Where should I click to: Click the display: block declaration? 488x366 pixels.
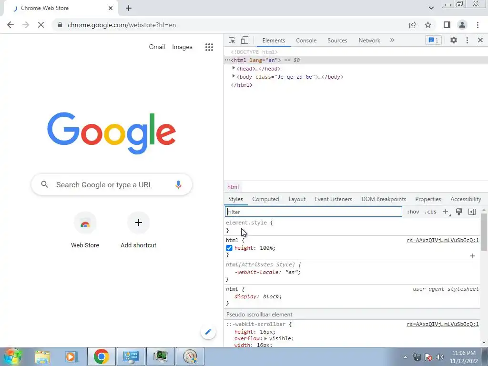click(258, 296)
